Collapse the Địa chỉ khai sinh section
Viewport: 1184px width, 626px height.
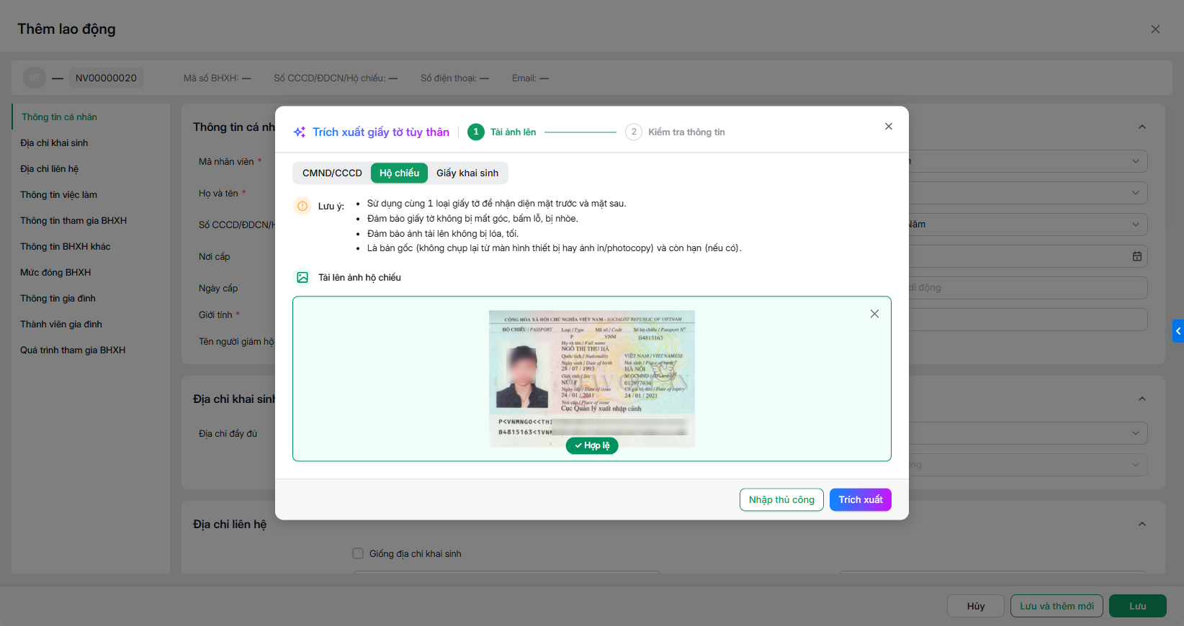1142,399
